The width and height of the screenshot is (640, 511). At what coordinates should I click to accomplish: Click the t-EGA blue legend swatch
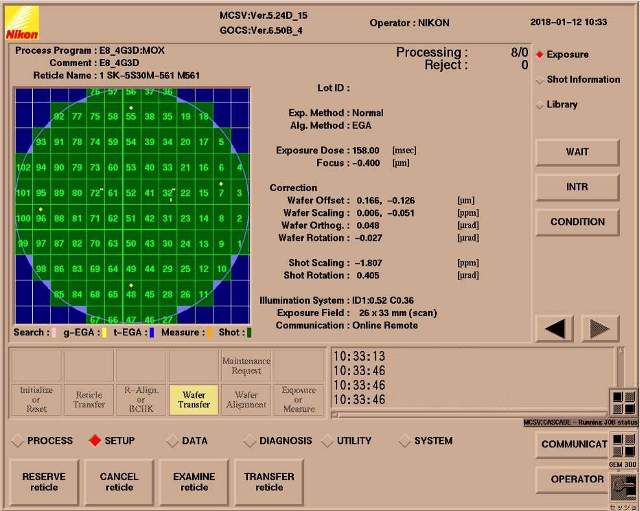152,333
